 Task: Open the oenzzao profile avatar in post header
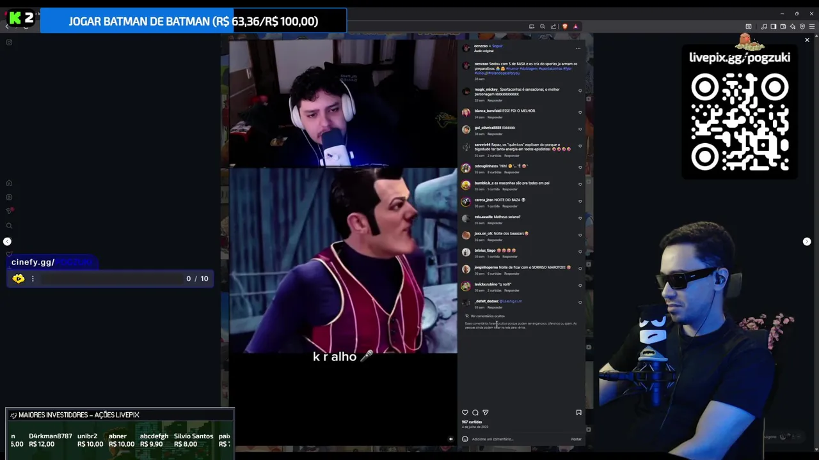click(466, 48)
